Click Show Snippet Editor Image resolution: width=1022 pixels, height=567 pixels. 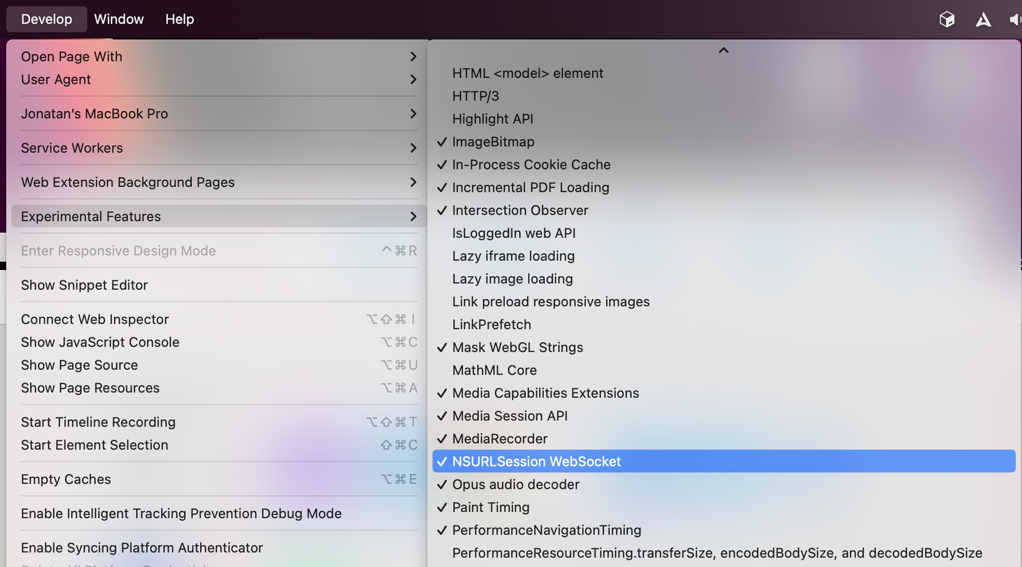click(x=84, y=285)
